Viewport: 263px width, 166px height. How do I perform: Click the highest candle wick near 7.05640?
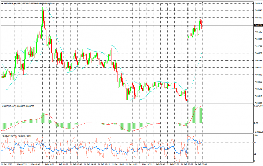pos(43,12)
